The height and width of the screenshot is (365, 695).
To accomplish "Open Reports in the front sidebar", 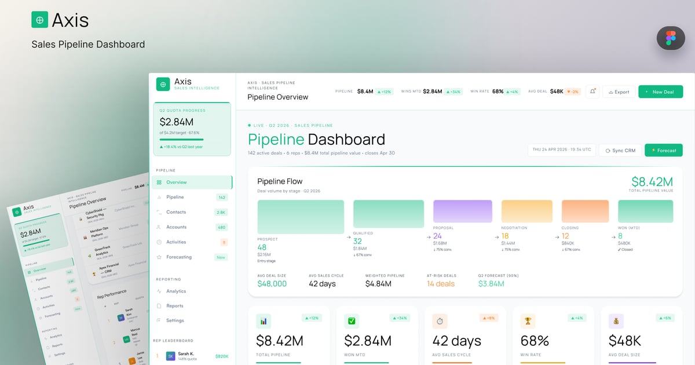I will pyautogui.click(x=192, y=306).
